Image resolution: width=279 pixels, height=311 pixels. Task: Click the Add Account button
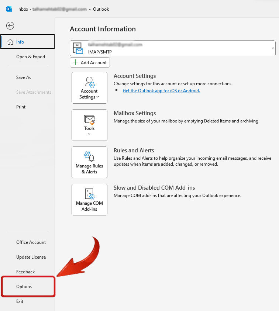click(x=90, y=62)
